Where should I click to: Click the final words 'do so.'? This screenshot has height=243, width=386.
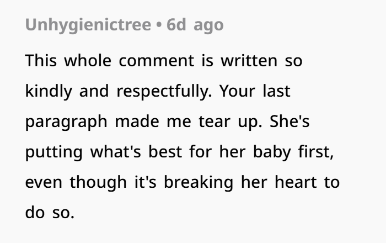pyautogui.click(x=50, y=213)
